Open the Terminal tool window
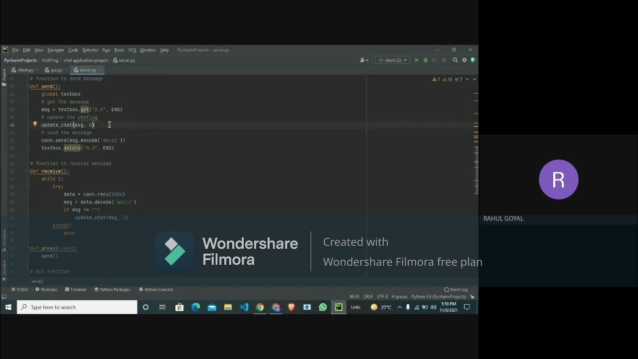Image resolution: width=638 pixels, height=359 pixels. pos(75,290)
